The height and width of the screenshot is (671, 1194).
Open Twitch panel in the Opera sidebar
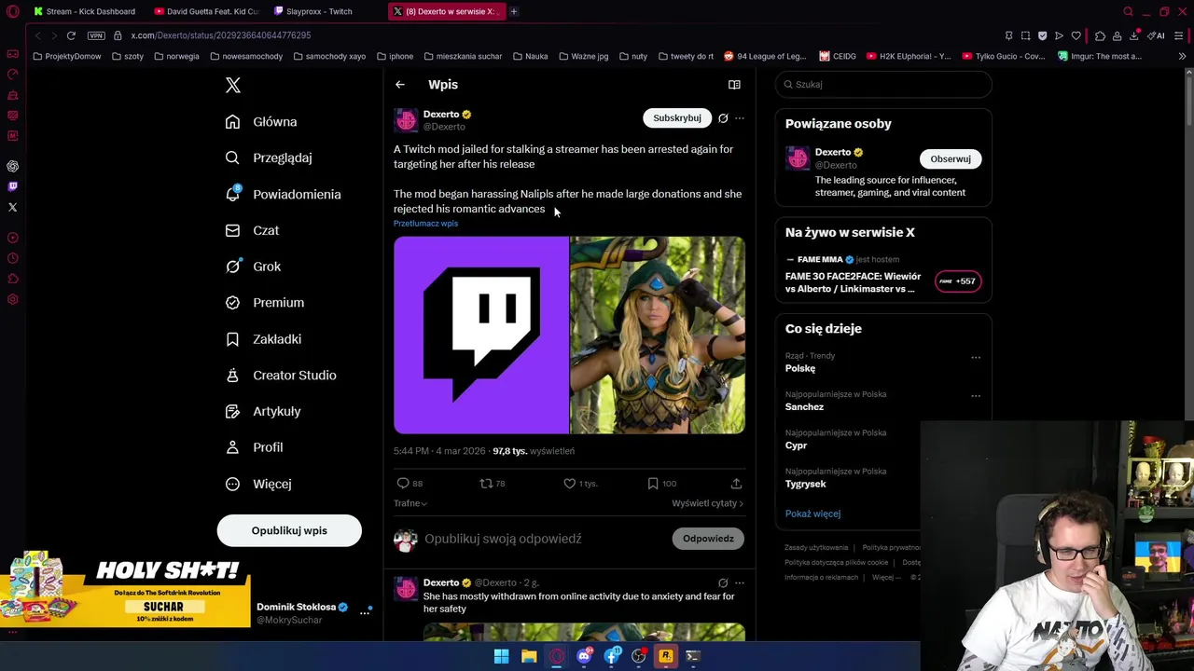(13, 186)
